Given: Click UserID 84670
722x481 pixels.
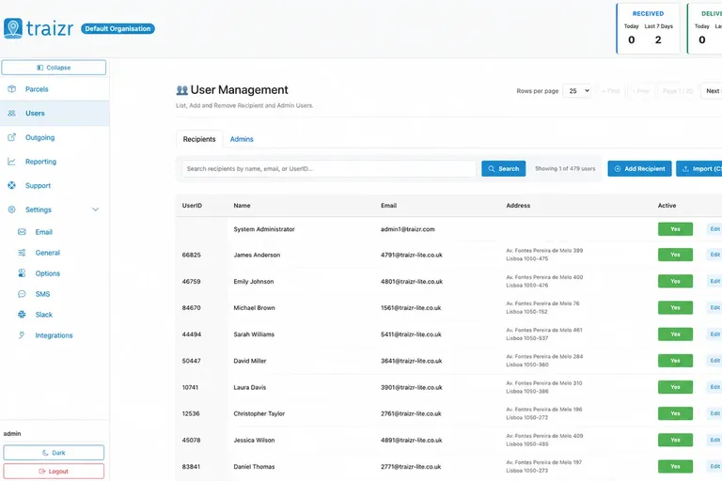Looking at the screenshot, I should [191, 308].
